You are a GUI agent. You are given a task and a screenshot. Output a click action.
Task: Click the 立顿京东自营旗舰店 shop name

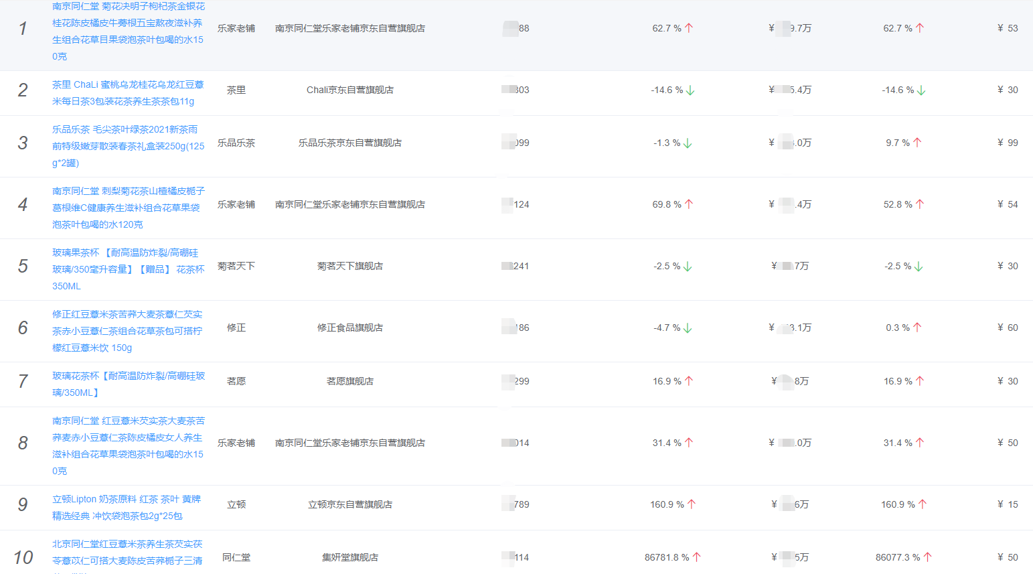pyautogui.click(x=350, y=504)
